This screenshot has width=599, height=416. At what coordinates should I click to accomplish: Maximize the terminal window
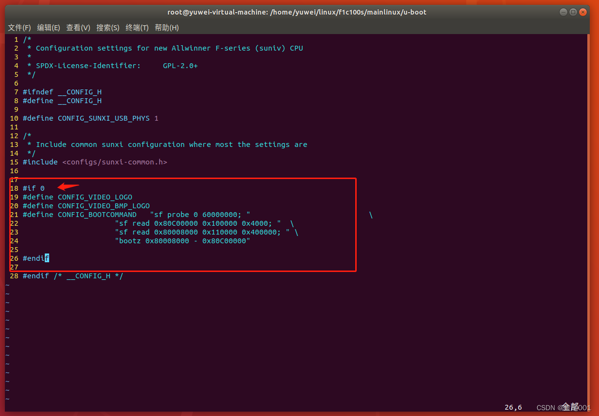[573, 12]
